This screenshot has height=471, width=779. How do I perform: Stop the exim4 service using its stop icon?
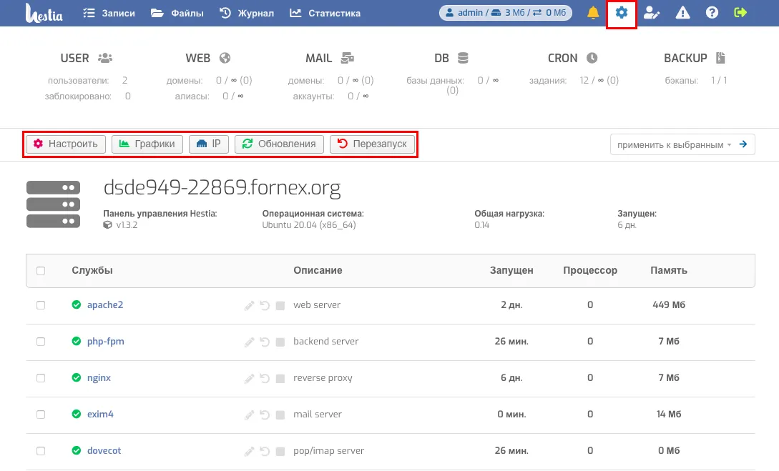point(280,415)
